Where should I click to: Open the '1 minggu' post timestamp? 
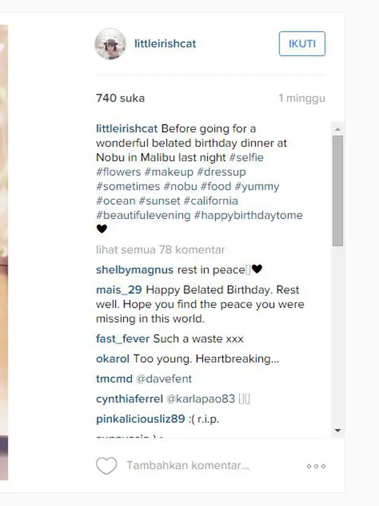coord(302,98)
